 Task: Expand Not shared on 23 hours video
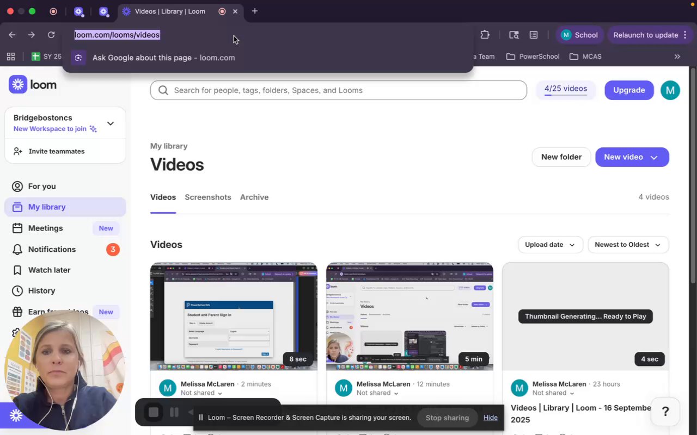point(553,393)
